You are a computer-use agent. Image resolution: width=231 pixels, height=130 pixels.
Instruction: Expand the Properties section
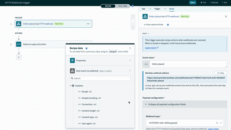tap(130, 60)
